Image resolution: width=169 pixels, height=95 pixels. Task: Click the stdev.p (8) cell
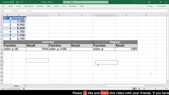[x=15, y=49]
